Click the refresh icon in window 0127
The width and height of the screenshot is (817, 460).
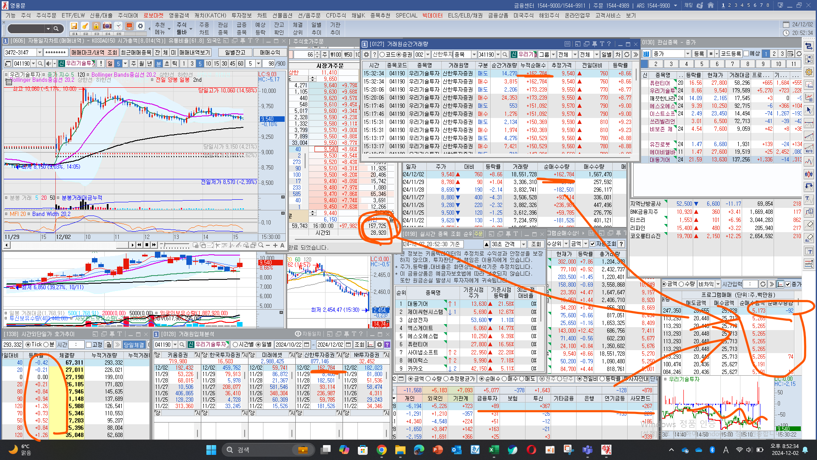pyautogui.click(x=627, y=55)
